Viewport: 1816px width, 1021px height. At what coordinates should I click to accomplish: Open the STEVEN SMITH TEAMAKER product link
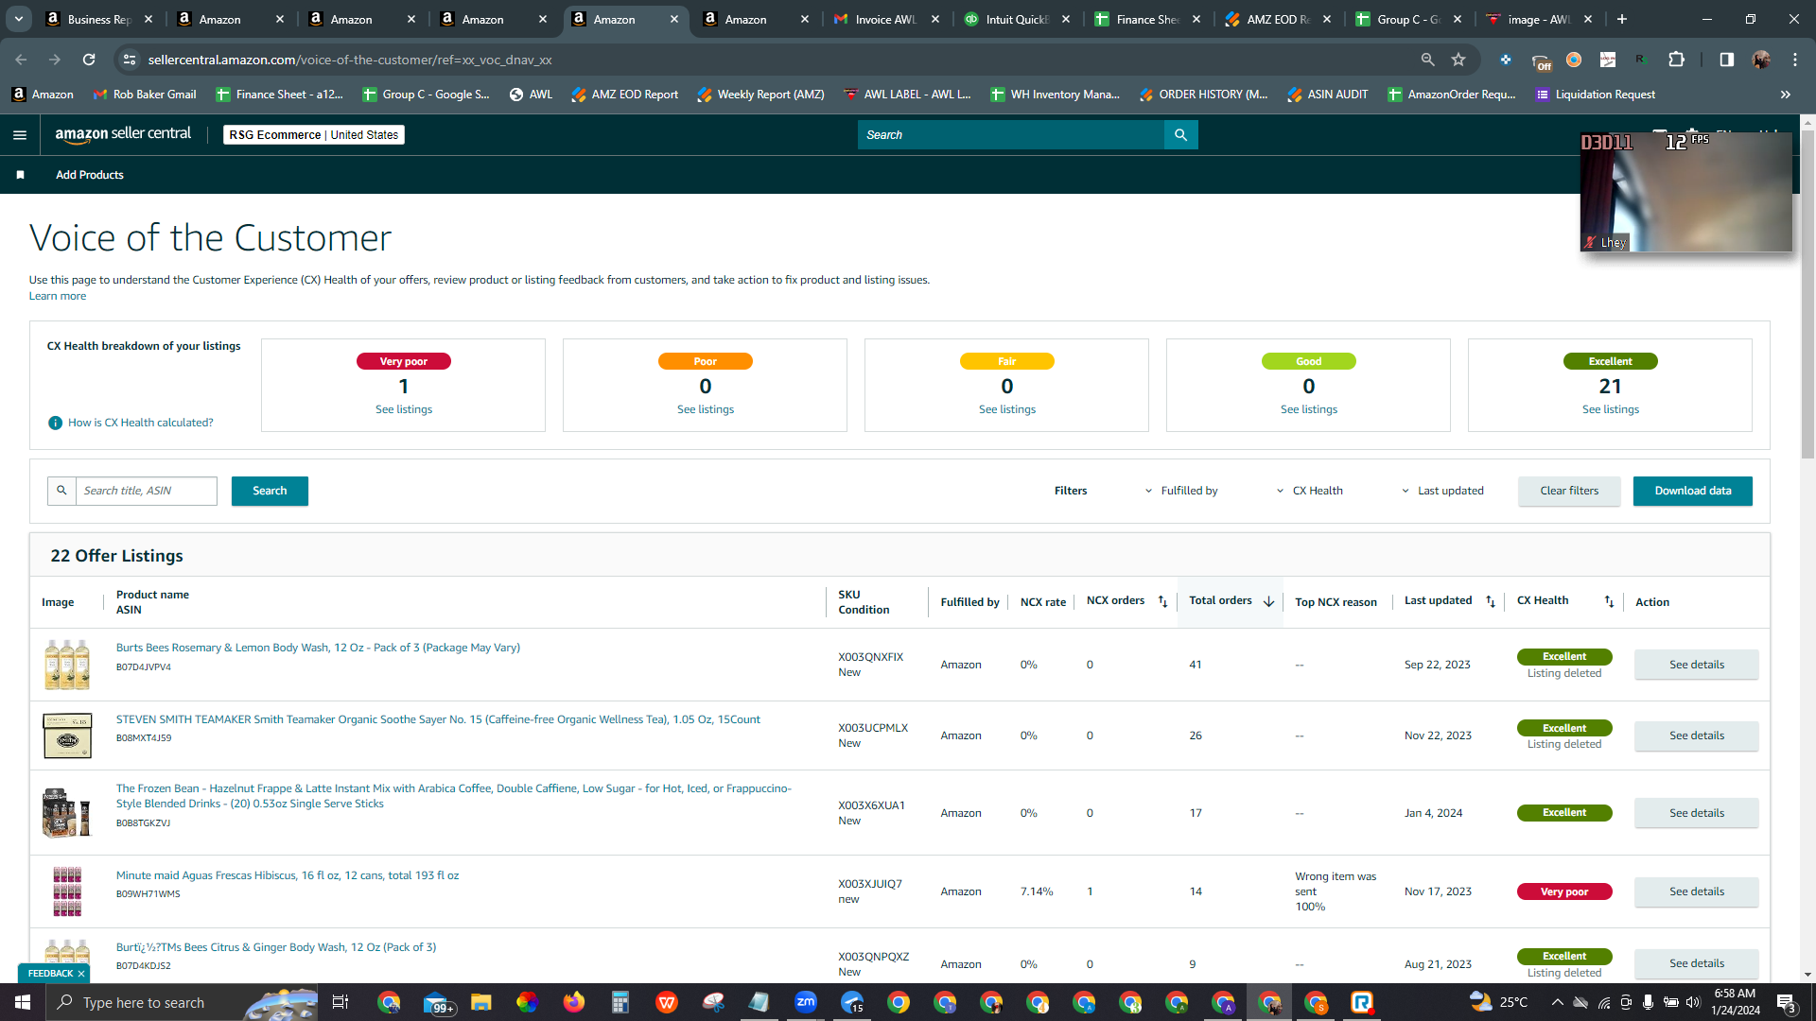tap(438, 719)
